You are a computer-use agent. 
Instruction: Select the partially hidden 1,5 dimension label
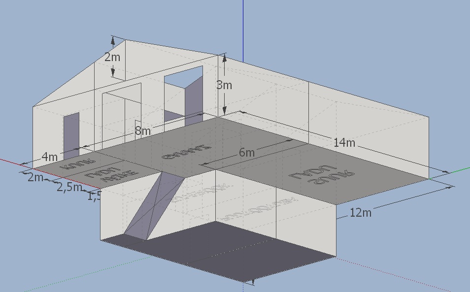tap(94, 196)
